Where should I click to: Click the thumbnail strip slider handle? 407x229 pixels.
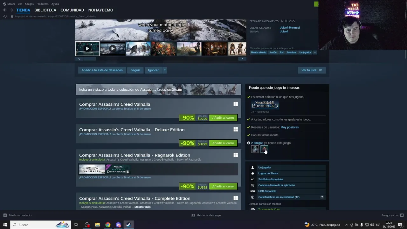click(89, 59)
